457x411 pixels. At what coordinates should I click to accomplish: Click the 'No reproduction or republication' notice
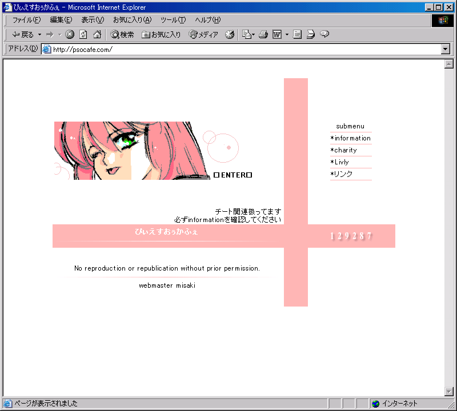coord(167,268)
